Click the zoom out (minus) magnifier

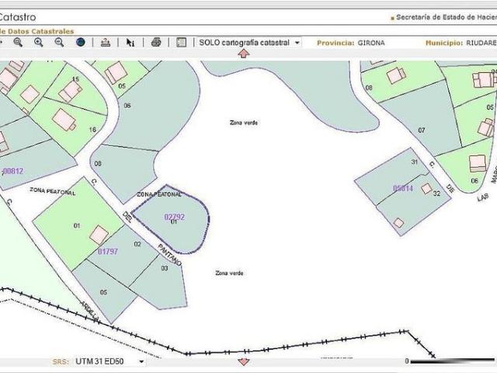(x=59, y=42)
